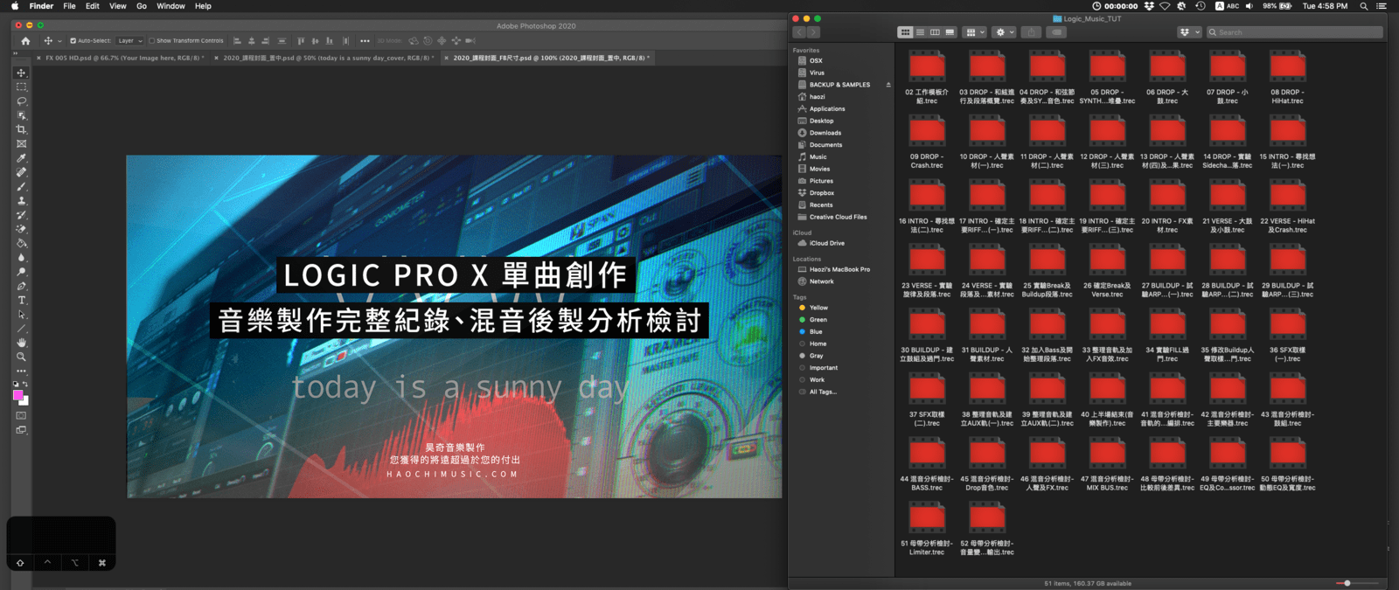This screenshot has height=590, width=1399.
Task: Select the Frame tool
Action: tap(22, 143)
